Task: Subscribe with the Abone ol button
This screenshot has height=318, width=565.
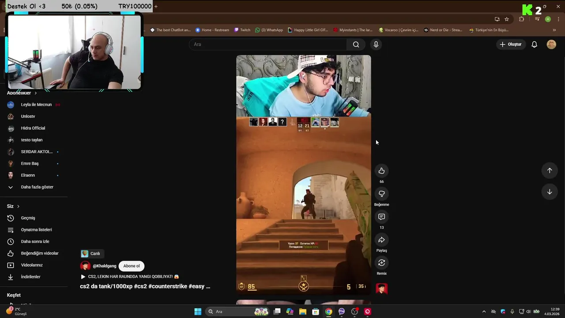Action: tap(132, 266)
